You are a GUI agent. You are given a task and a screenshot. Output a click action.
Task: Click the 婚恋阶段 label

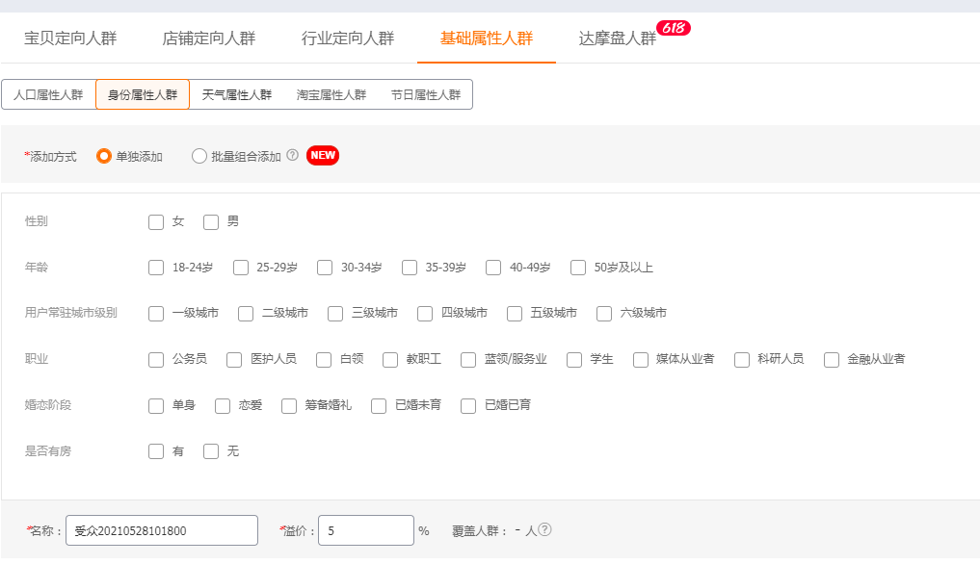(47, 405)
